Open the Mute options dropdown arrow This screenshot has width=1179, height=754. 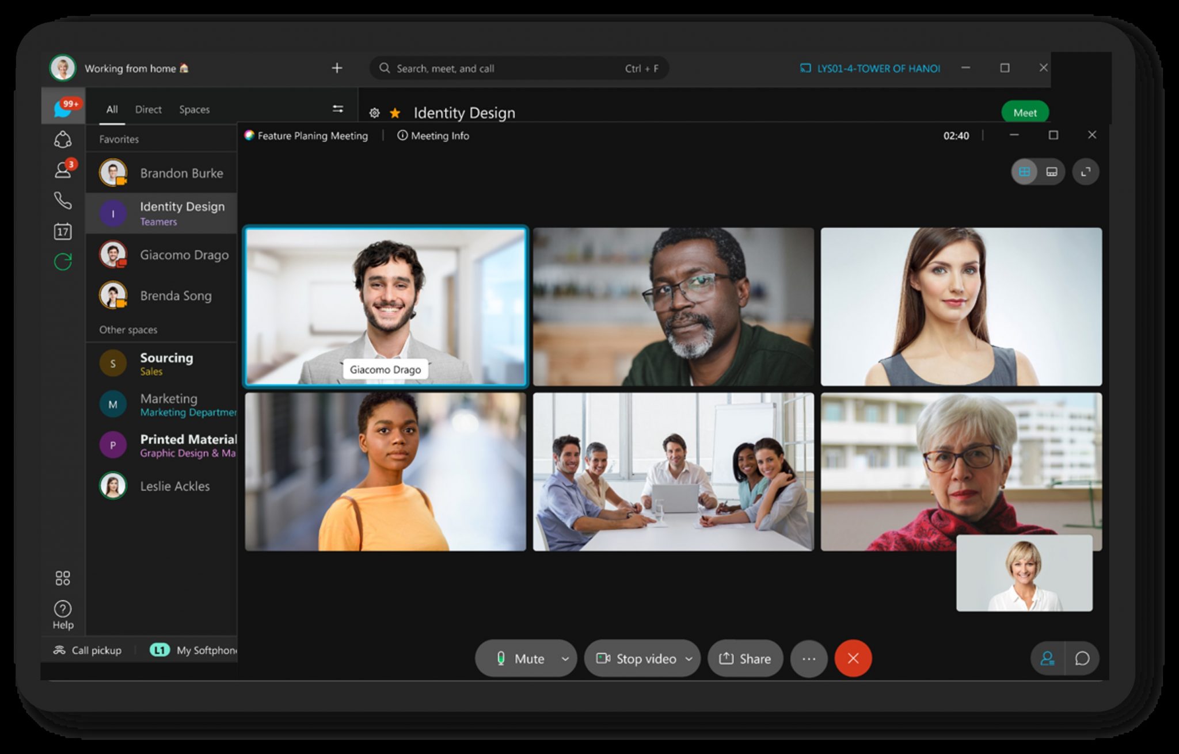(x=565, y=659)
